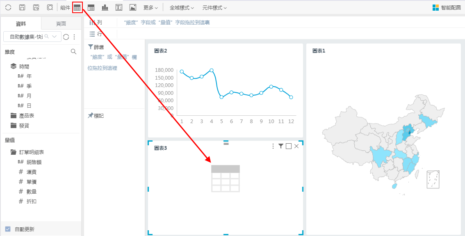The height and width of the screenshot is (236, 465).
Task: Click the preview icon with magnifier in the toolbar
Action: tap(50, 7)
